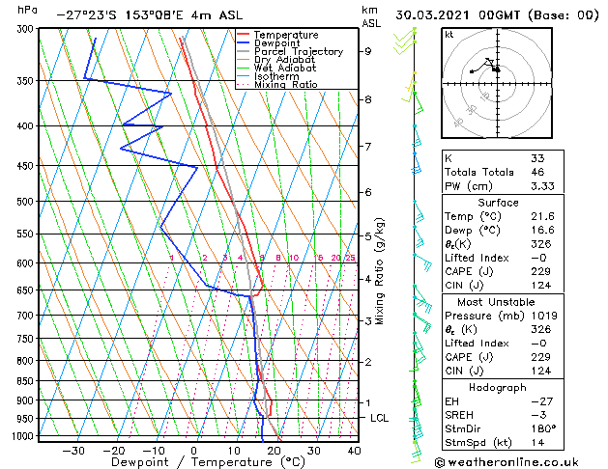Click the Temperature legend label
Viewport: 608px width, 469px height.
[x=286, y=35]
